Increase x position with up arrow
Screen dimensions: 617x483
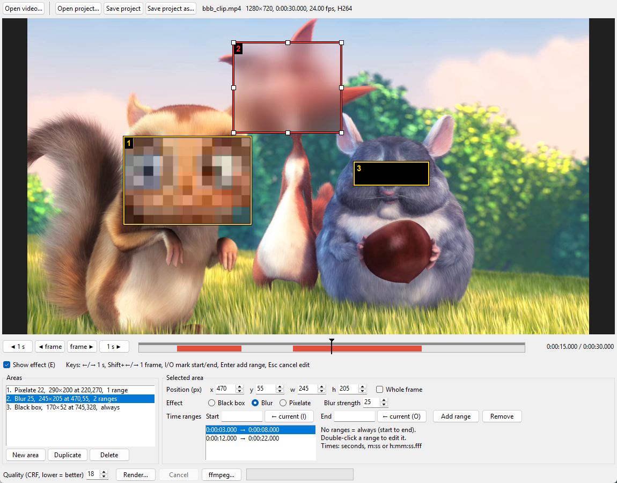click(x=239, y=386)
